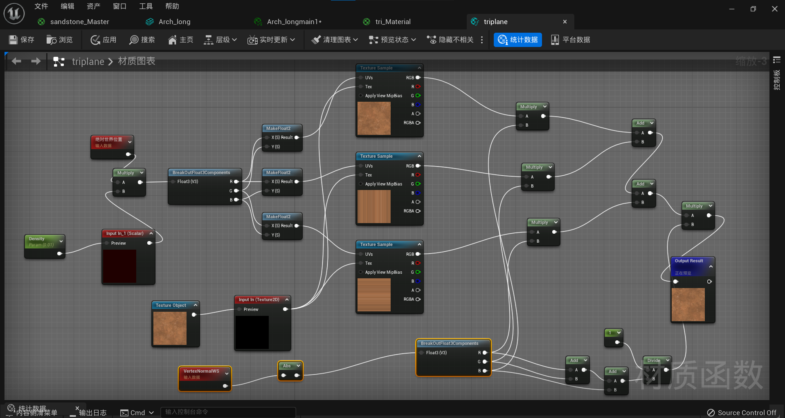The width and height of the screenshot is (785, 418).
Task: Go to the 主页 home icon
Action: click(173, 40)
